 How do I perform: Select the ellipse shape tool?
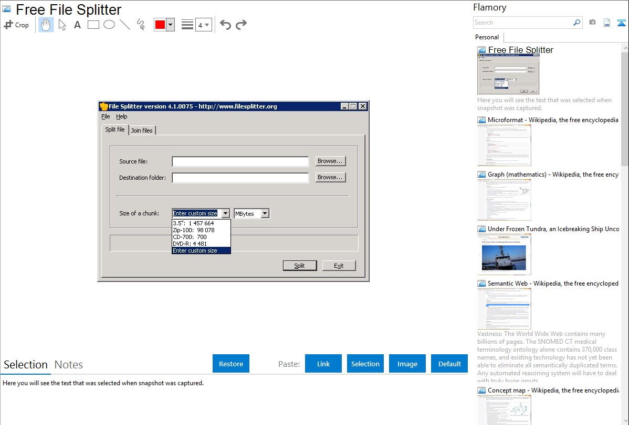tap(109, 25)
